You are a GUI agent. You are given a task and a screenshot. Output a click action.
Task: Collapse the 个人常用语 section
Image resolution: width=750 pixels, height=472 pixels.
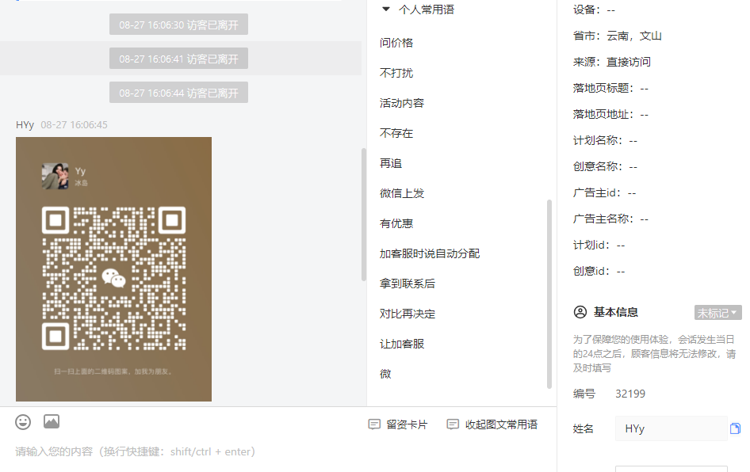pyautogui.click(x=386, y=9)
